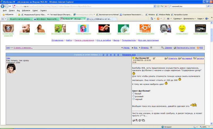Open the 'Избранное' menu in menu bar
The height and width of the screenshot is (129, 213).
pos(26,10)
